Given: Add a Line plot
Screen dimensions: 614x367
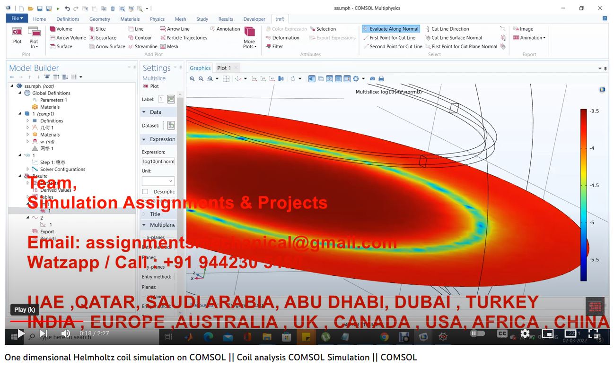Looking at the screenshot, I should tap(135, 29).
